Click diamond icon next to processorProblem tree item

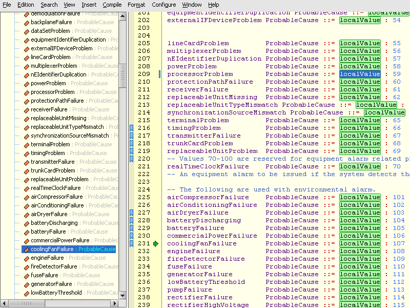[27, 93]
